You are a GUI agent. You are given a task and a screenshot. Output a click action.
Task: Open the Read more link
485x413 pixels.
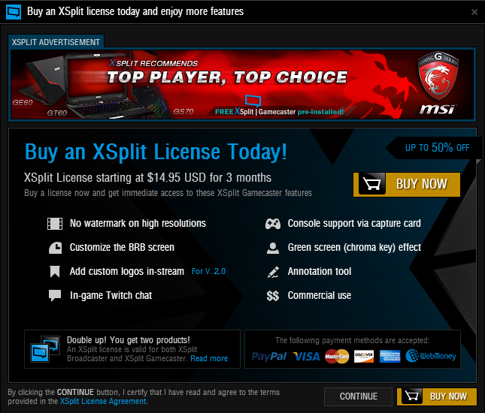click(x=209, y=358)
